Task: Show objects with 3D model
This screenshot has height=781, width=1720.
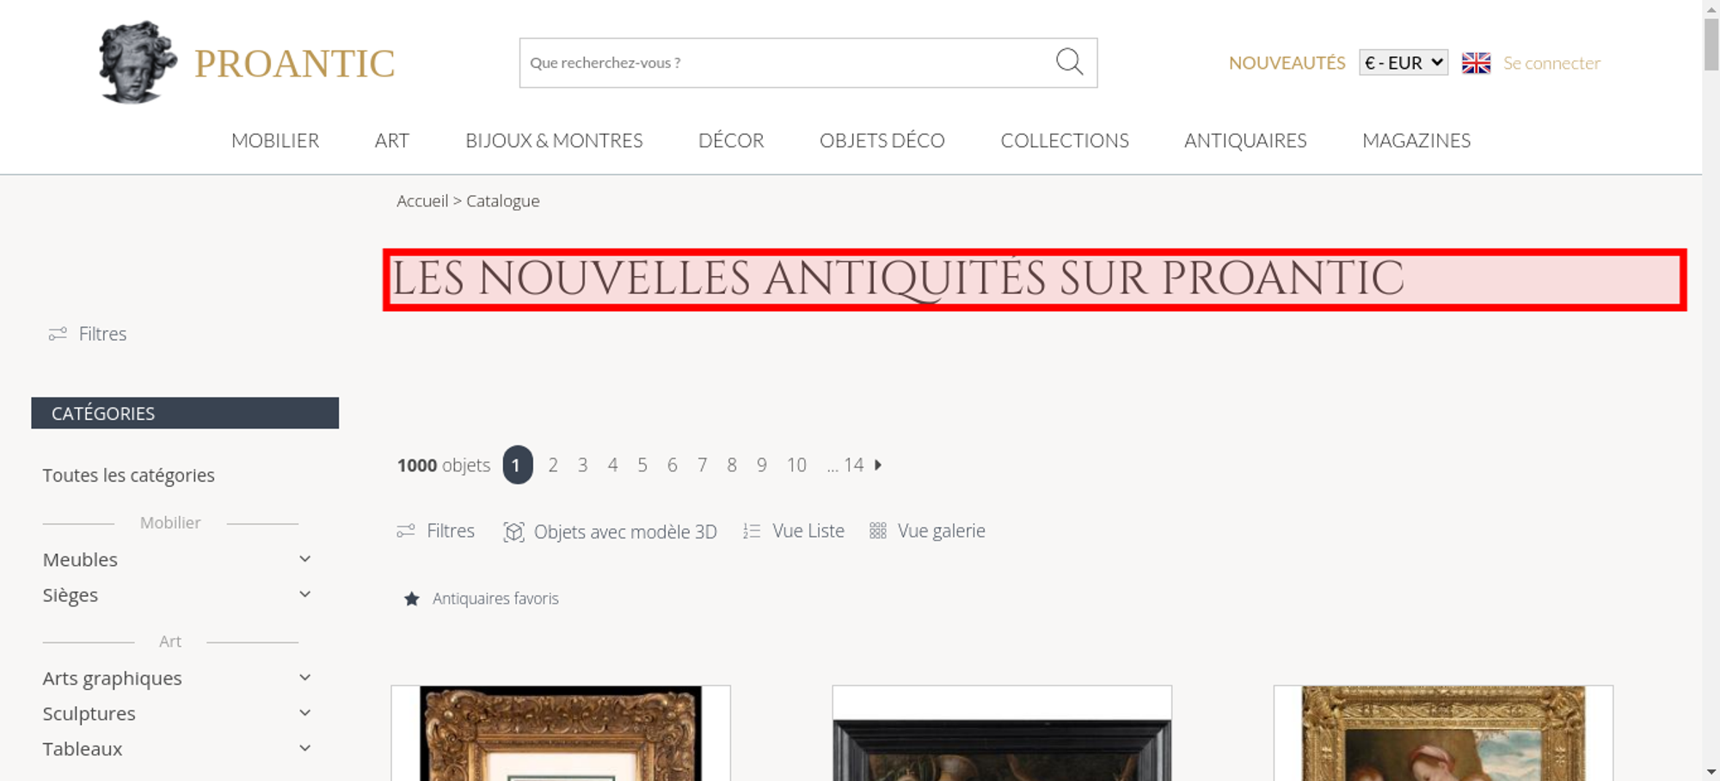Action: tap(610, 532)
